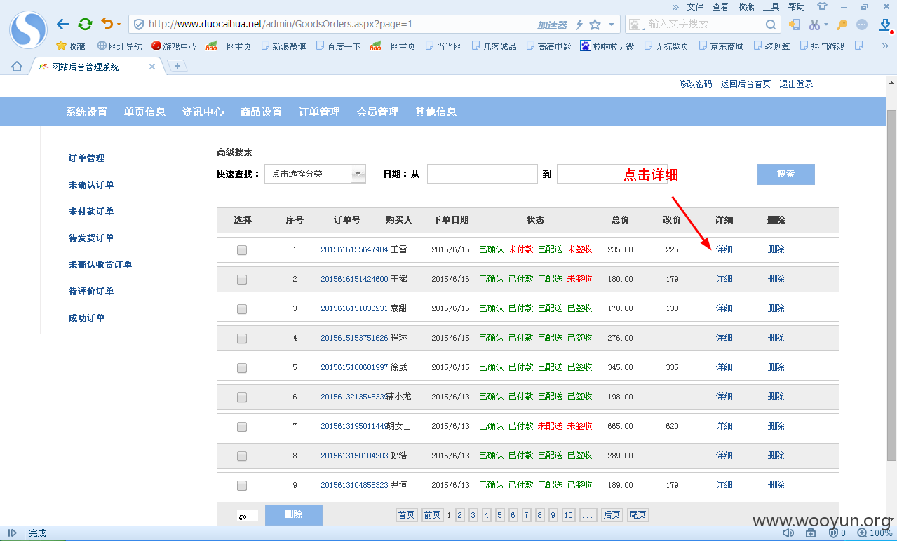The width and height of the screenshot is (897, 541).
Task: Open the browser 工具 menu
Action: 771,6
